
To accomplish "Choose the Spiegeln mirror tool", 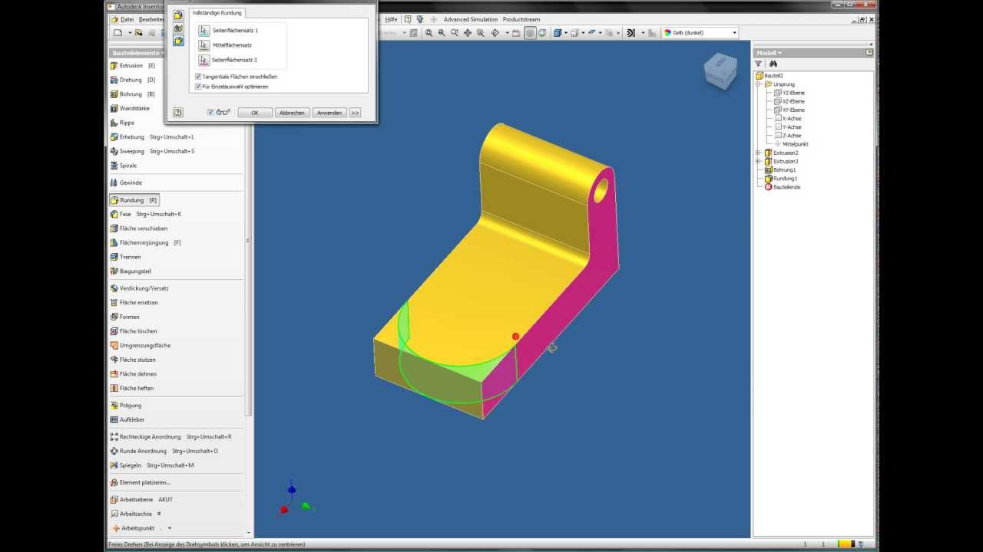I will (152, 465).
